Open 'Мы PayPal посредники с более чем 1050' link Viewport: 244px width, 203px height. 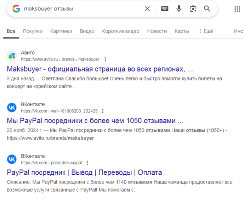click(x=95, y=121)
